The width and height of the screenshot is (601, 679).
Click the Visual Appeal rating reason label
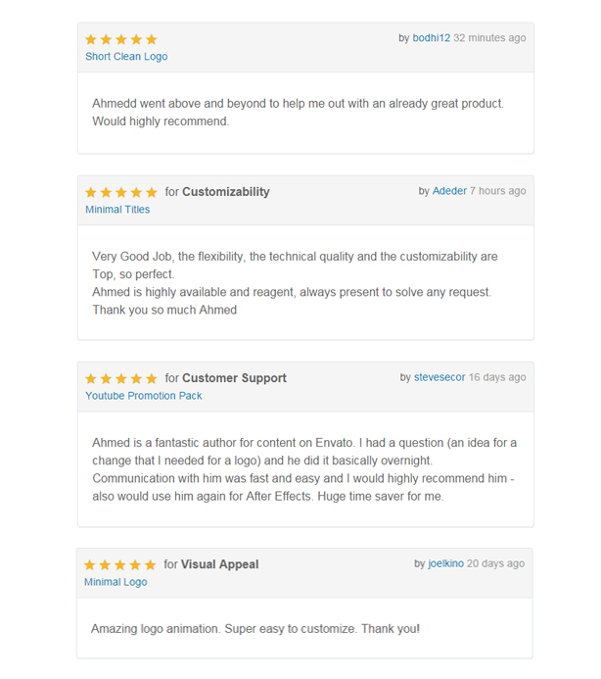(x=219, y=564)
